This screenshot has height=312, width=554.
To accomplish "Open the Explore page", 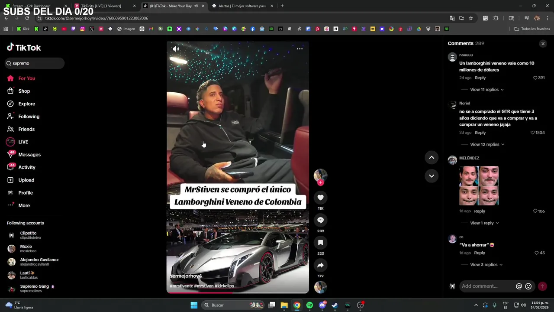I will [22, 104].
